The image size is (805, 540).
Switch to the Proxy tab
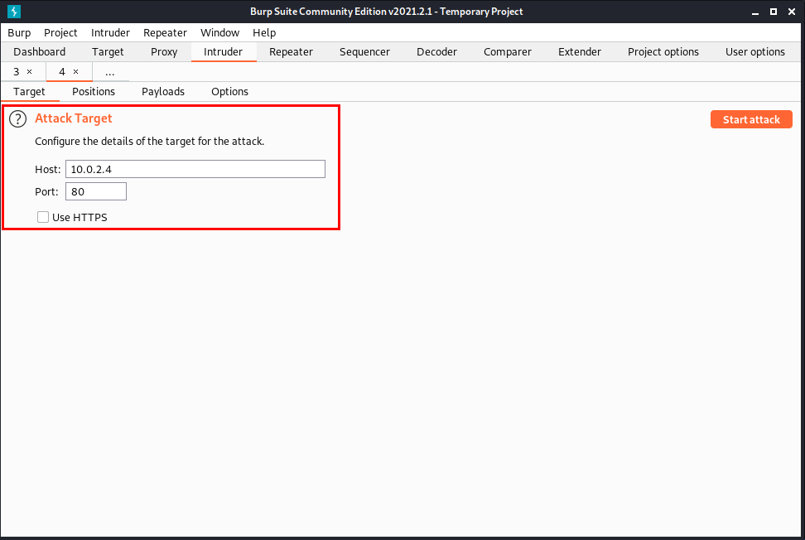click(164, 52)
